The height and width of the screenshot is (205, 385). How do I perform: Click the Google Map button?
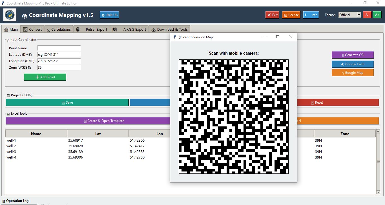[353, 73]
